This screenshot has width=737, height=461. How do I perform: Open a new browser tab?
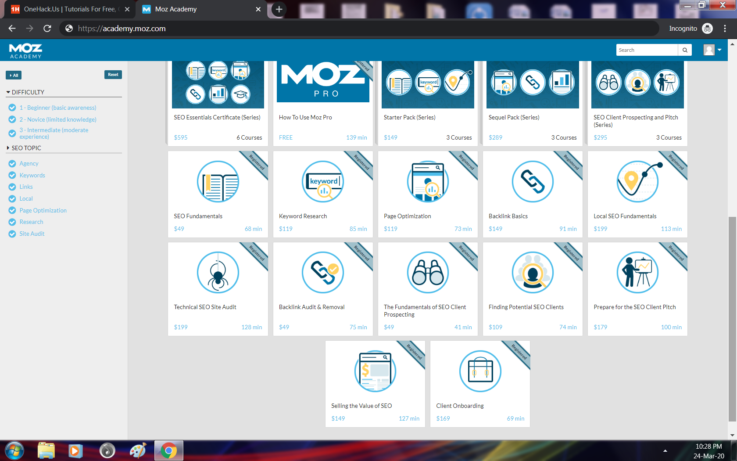point(279,9)
